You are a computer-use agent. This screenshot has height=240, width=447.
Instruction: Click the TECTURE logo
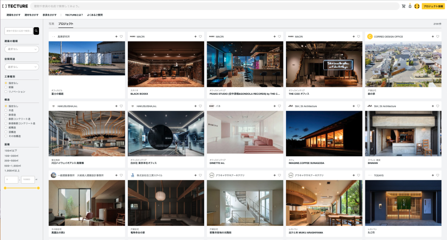coord(15,6)
